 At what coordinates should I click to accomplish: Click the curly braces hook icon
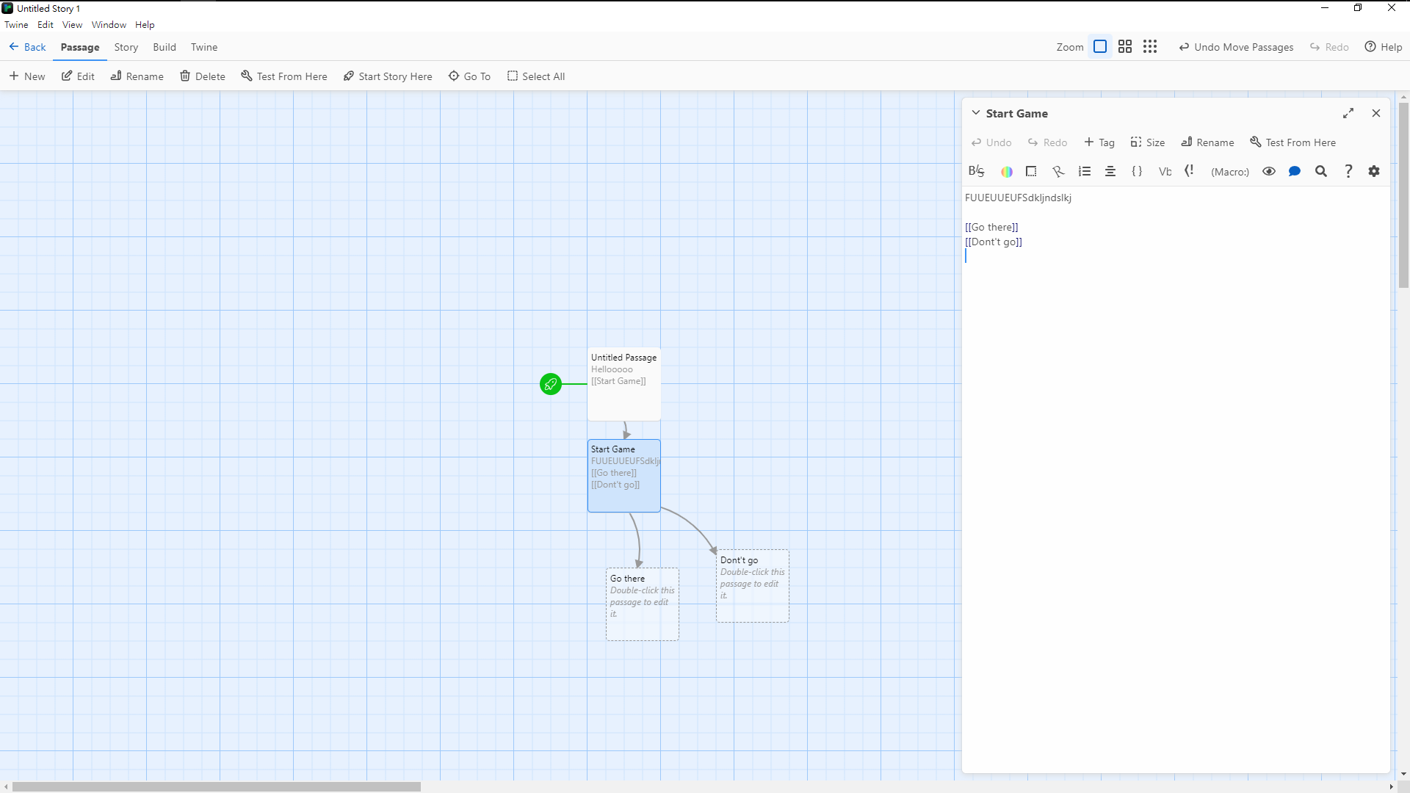[x=1137, y=171]
